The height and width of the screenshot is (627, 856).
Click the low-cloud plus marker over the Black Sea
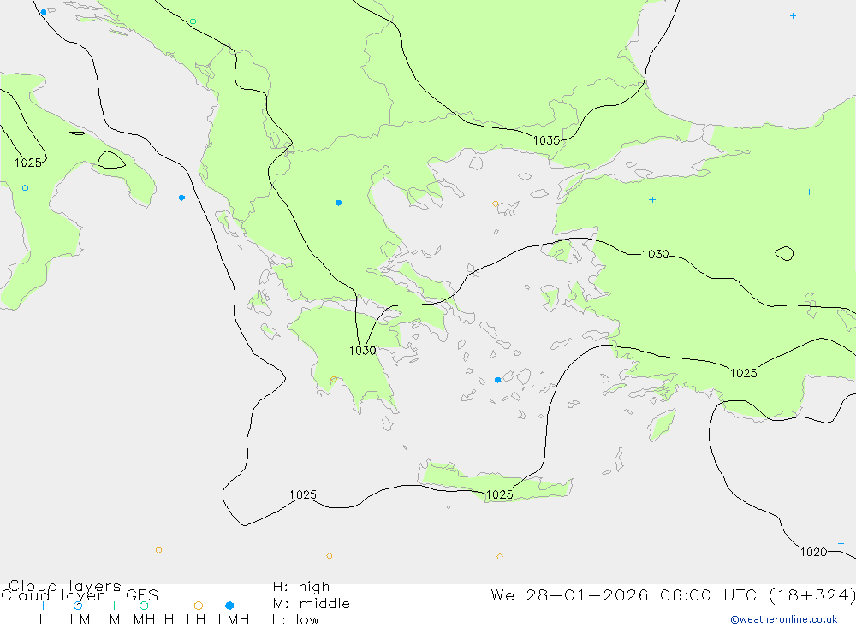pyautogui.click(x=793, y=16)
